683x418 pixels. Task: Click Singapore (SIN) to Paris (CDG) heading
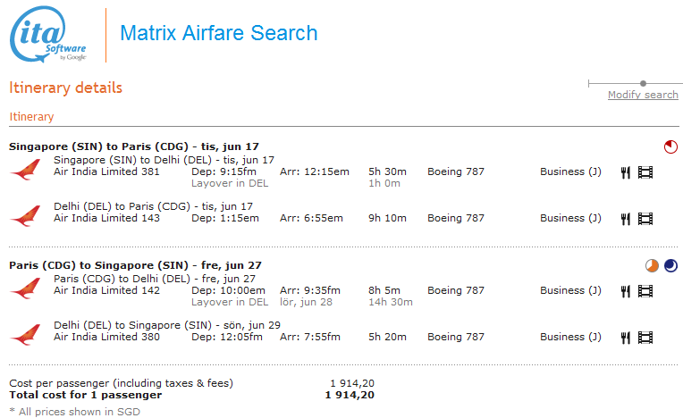coord(134,146)
